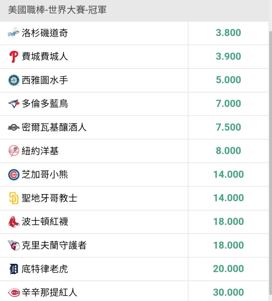Open the 克里夫蘭守護者 team name
272x301 pixels.
pos(54,245)
